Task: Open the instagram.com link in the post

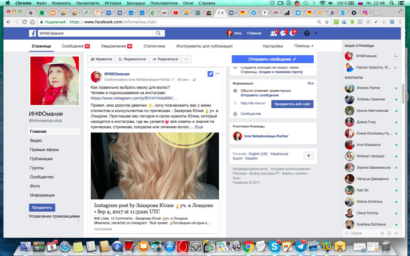Action: 134,98
